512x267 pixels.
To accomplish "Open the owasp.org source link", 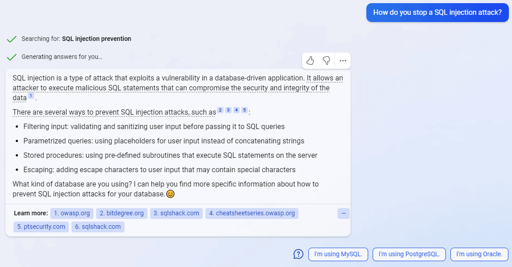I will (x=72, y=214).
